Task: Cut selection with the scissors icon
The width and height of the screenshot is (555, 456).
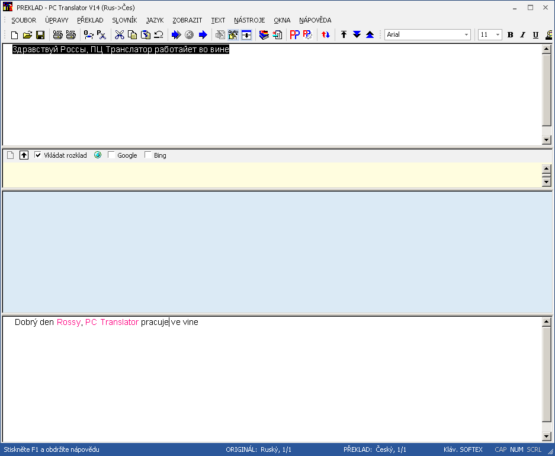Action: (x=119, y=35)
